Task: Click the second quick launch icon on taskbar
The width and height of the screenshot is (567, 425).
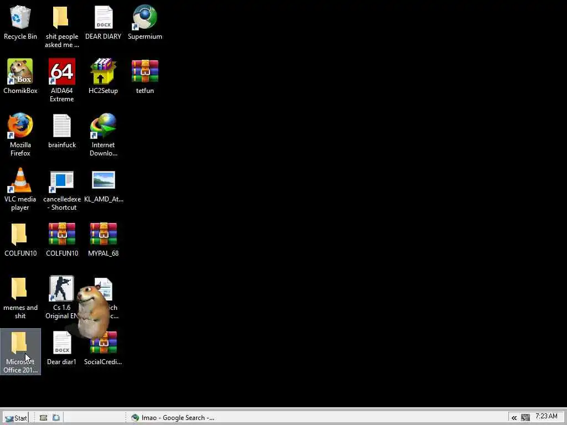Action: [56, 418]
